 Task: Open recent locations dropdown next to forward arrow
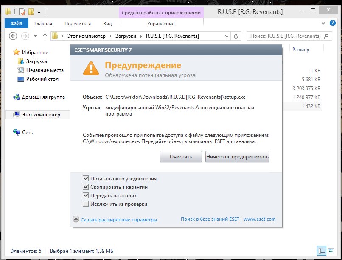35,36
